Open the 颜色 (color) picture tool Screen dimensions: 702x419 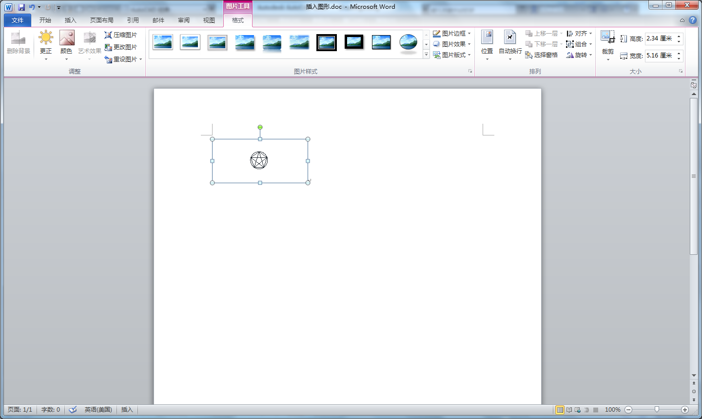[66, 45]
